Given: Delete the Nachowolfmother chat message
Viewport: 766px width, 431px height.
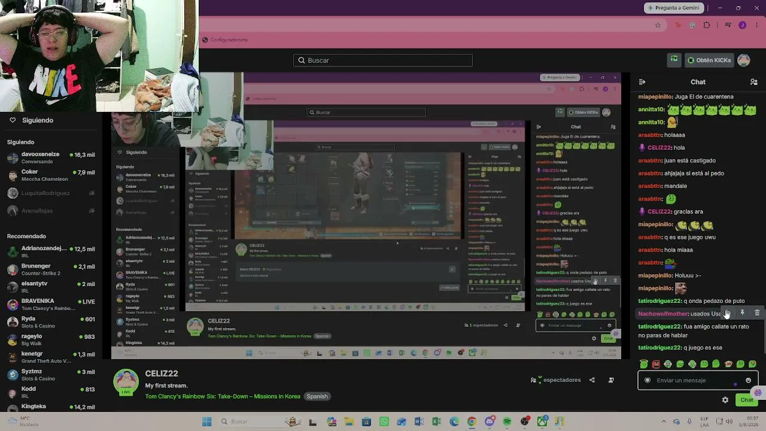Looking at the screenshot, I should [x=757, y=313].
